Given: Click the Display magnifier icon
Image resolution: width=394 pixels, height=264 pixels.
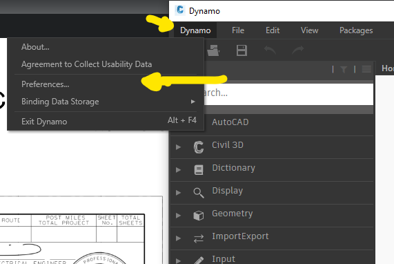Looking at the screenshot, I should pos(199,193).
